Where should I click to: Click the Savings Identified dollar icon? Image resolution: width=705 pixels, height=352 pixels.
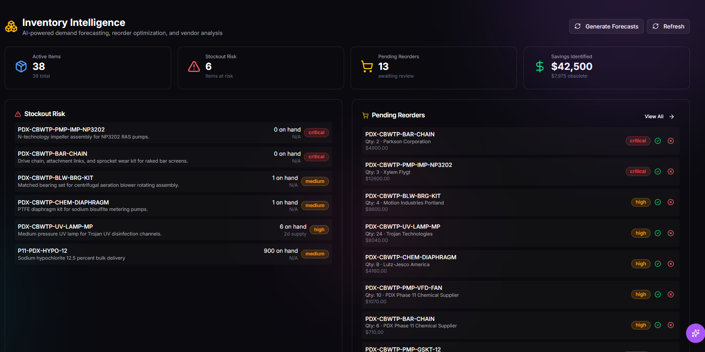coord(540,66)
